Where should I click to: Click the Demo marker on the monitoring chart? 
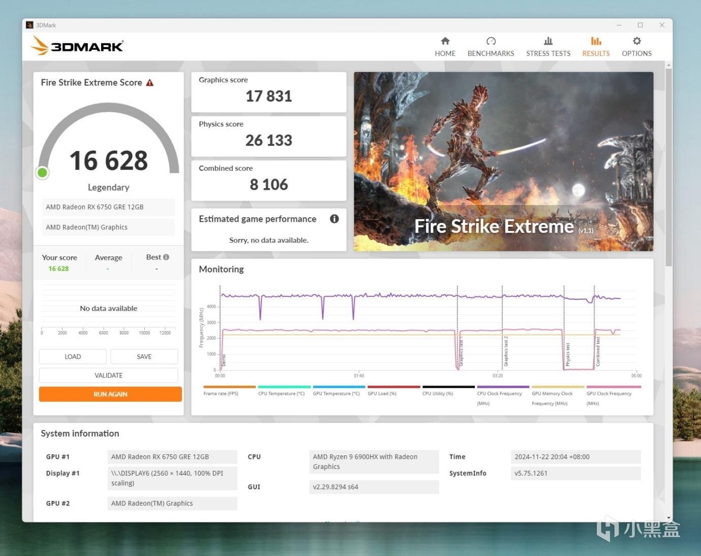coord(224,361)
